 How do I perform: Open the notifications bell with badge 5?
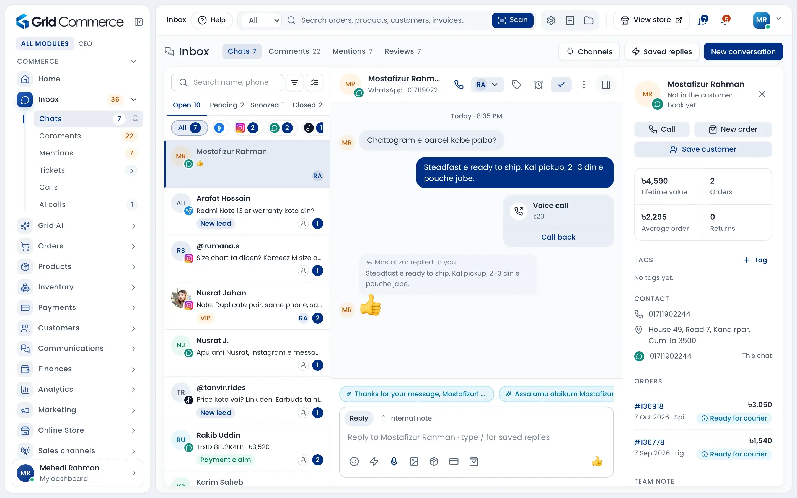pos(725,20)
